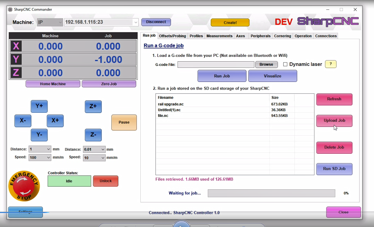
Task: Click the 673.02KB size cell
Action: click(279, 104)
